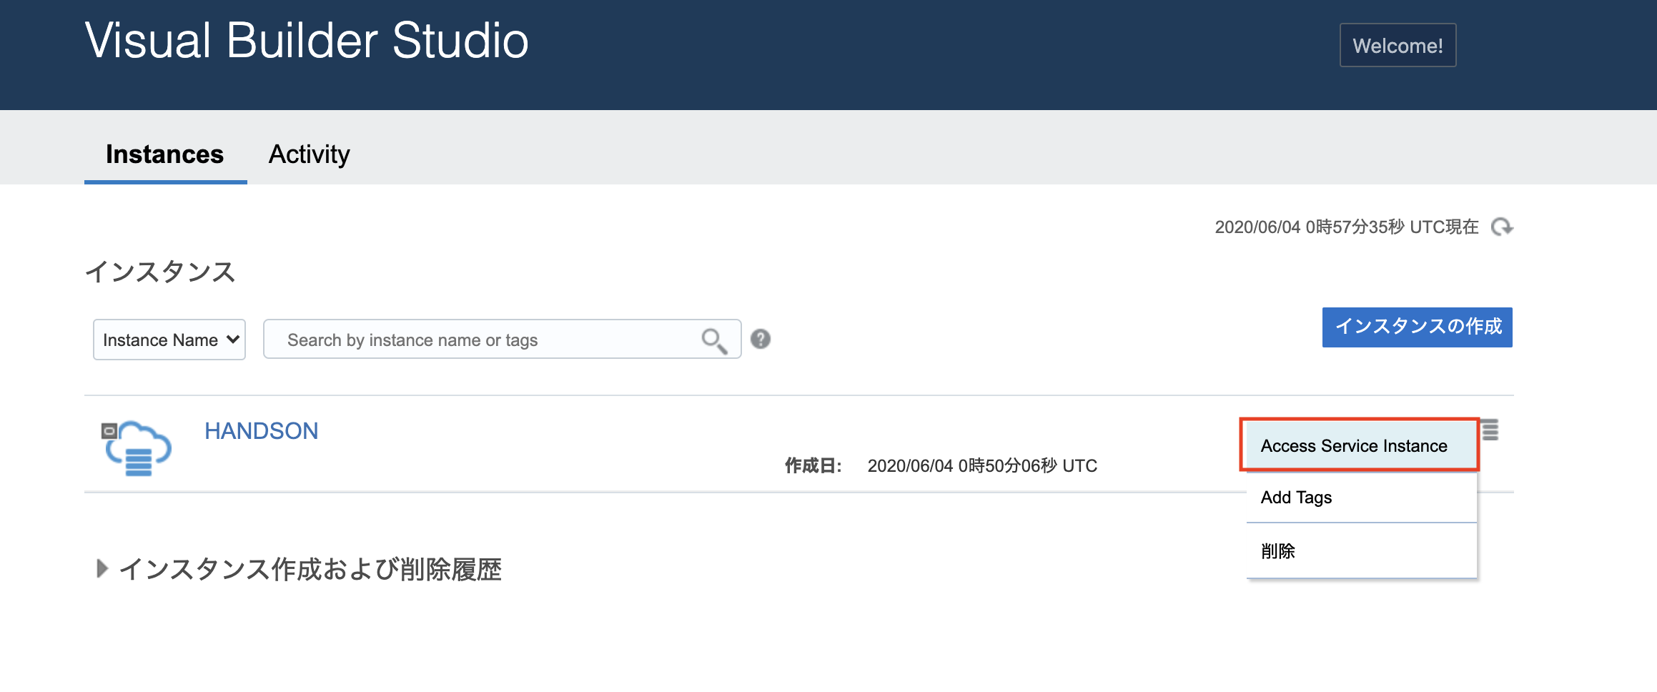Toggle the HANDSON hamburger action menu icon
The width and height of the screenshot is (1657, 692).
click(x=1490, y=430)
